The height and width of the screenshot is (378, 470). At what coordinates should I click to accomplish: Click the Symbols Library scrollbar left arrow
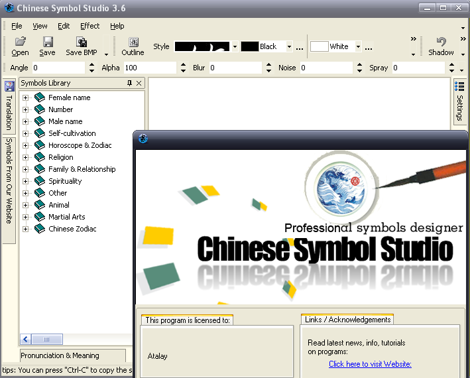pos(26,340)
